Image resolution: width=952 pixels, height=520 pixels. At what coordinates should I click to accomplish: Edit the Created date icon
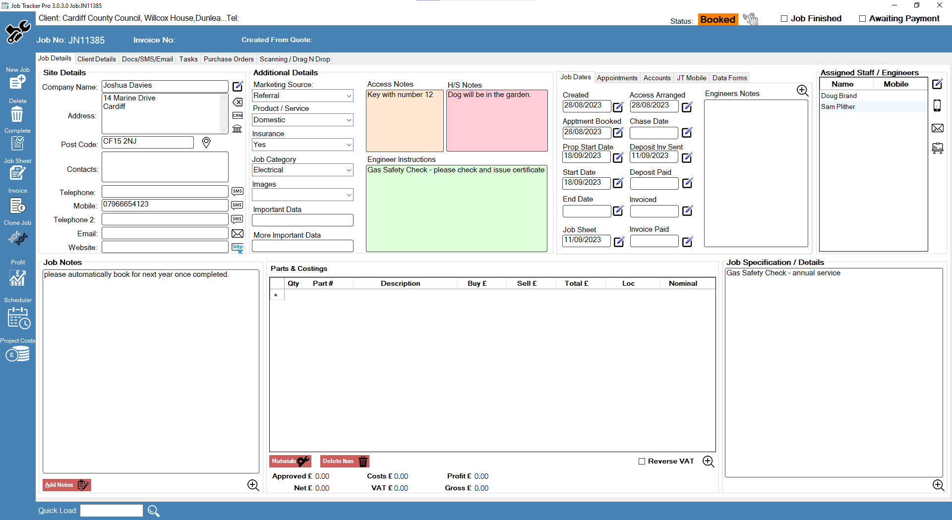point(618,106)
